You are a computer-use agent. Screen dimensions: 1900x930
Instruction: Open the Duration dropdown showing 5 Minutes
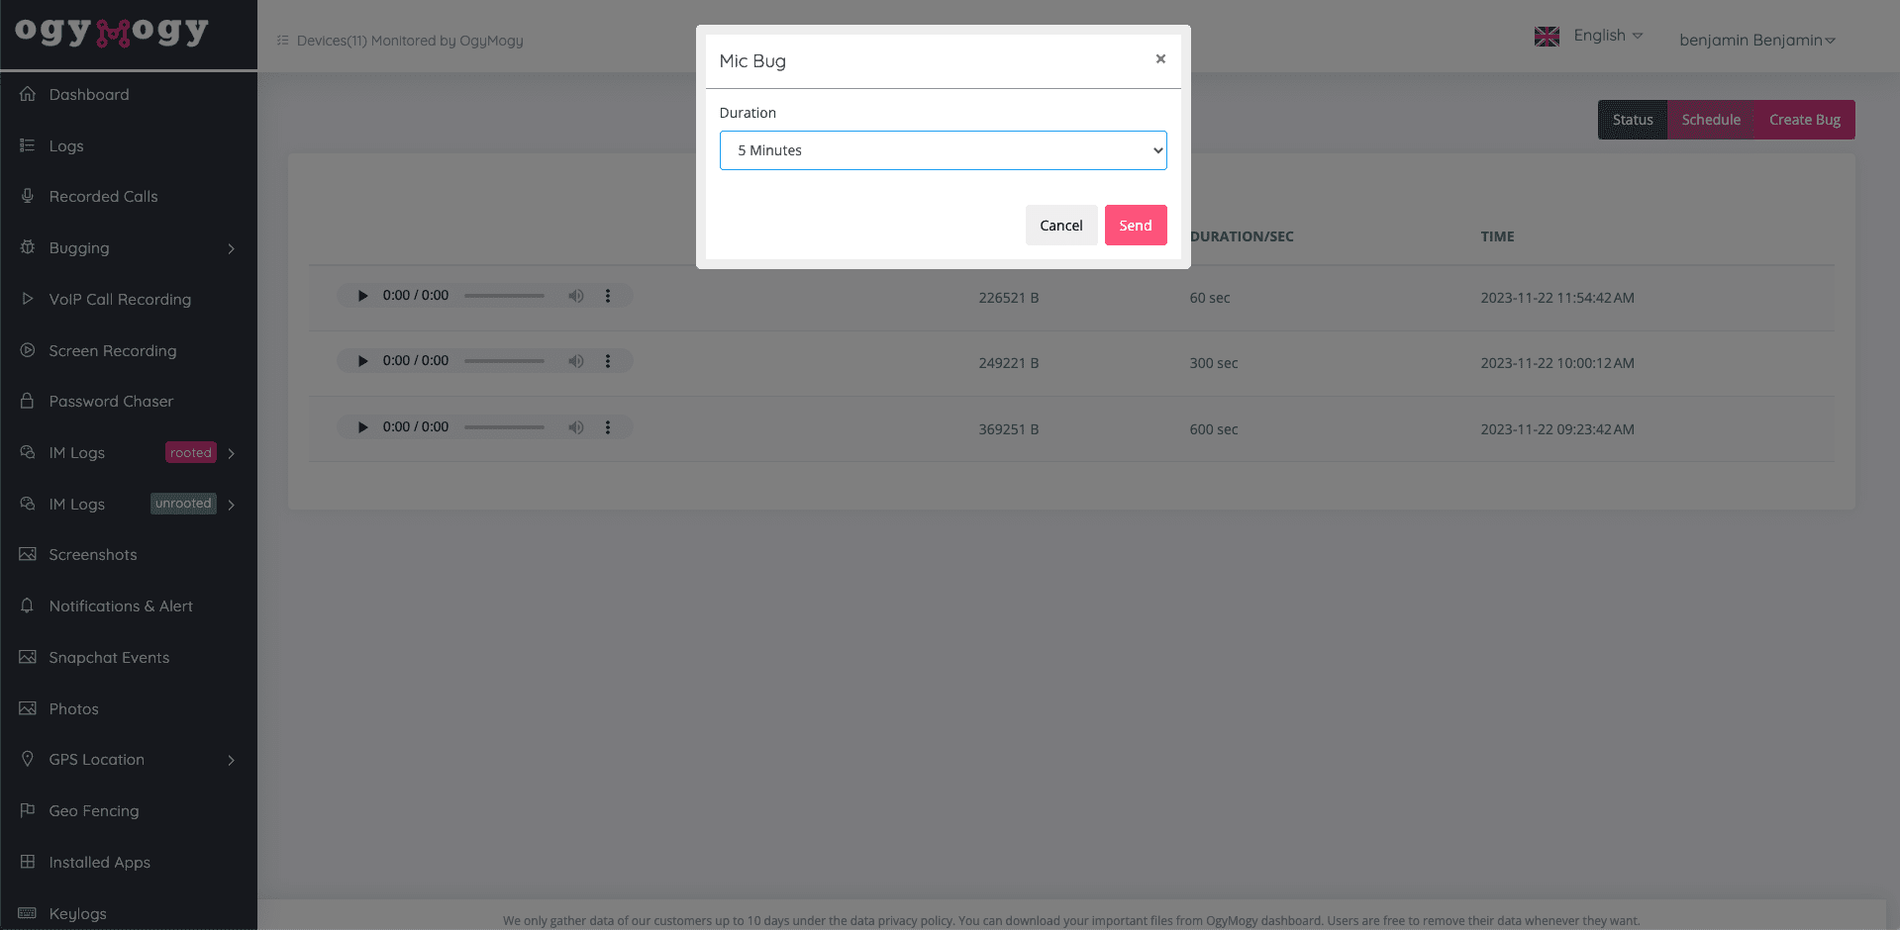[x=943, y=150]
